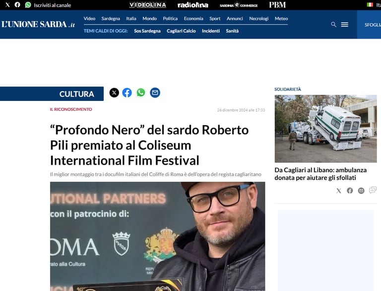Viewport: 381px width, 291px height.
Task: Open the X profile icon in top bar
Action: click(x=7, y=5)
